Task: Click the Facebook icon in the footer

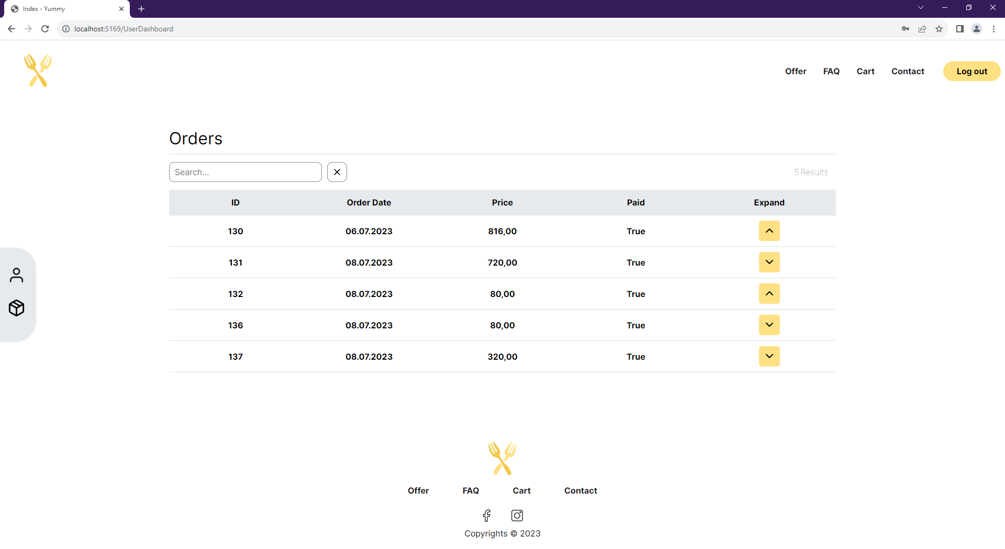Action: (486, 515)
